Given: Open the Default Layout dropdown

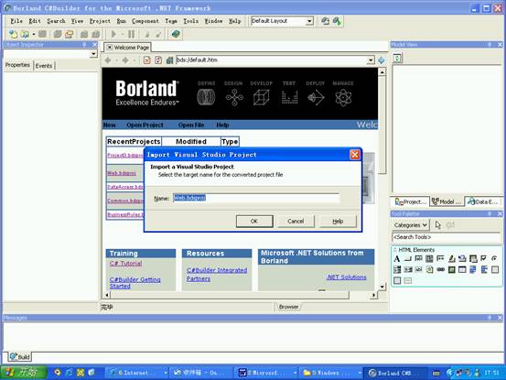Looking at the screenshot, I should (309, 21).
